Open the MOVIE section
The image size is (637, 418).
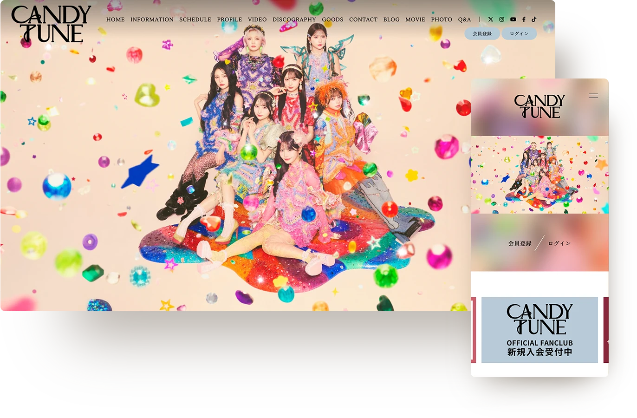[415, 20]
